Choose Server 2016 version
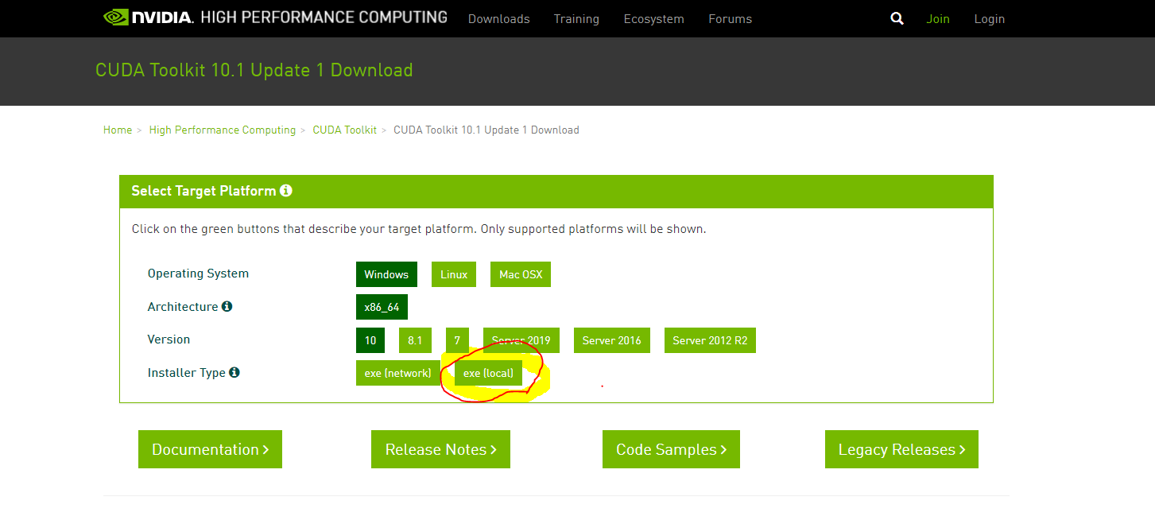 click(611, 340)
